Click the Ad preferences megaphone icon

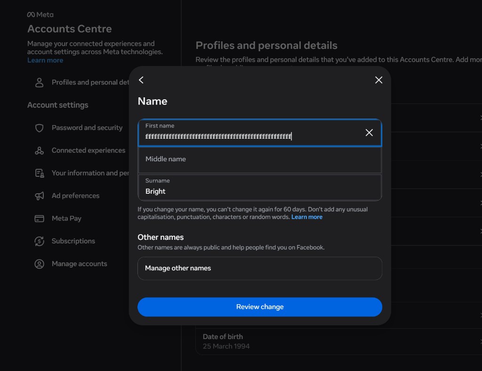coord(40,196)
